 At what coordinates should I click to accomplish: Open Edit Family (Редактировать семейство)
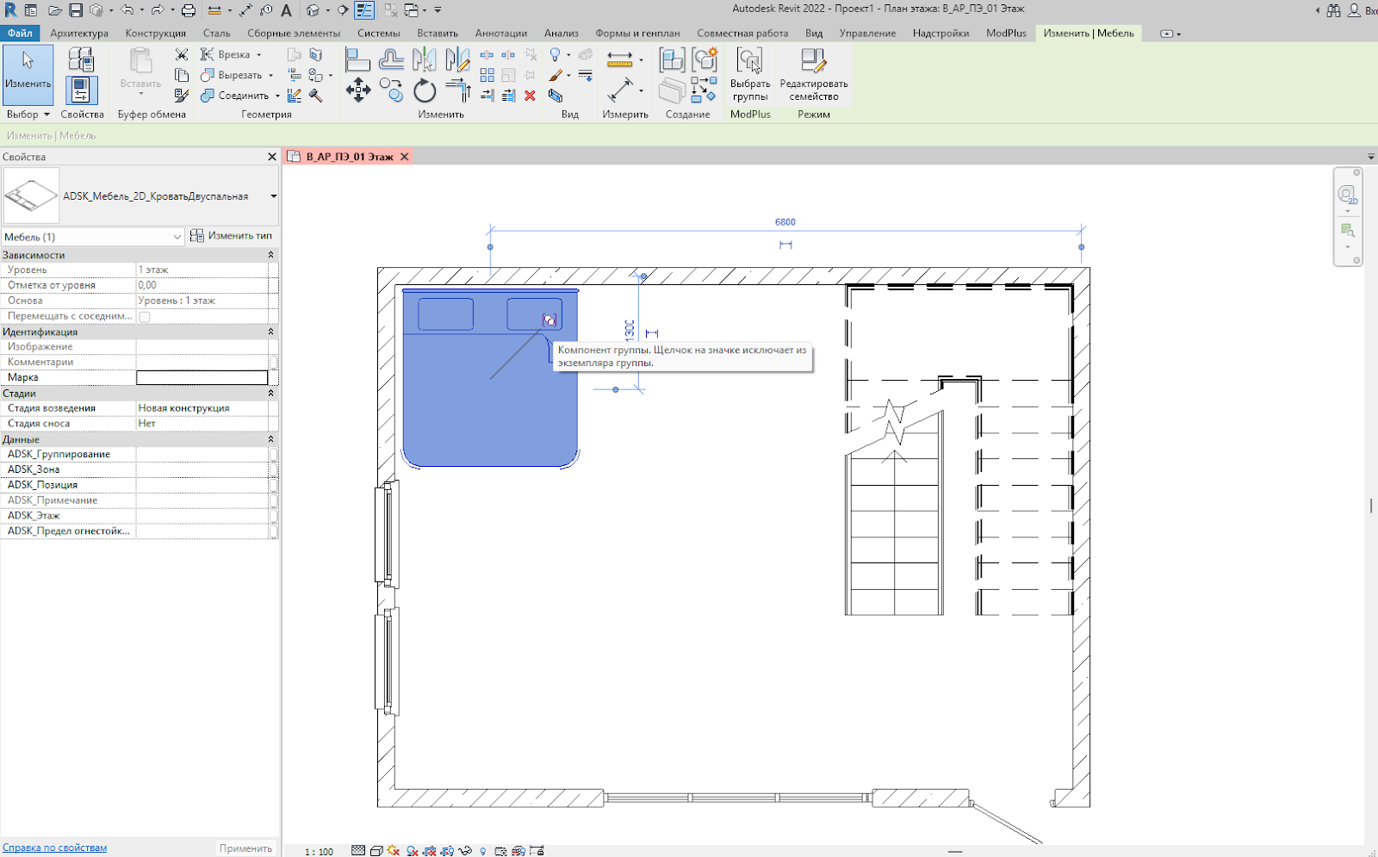[813, 75]
